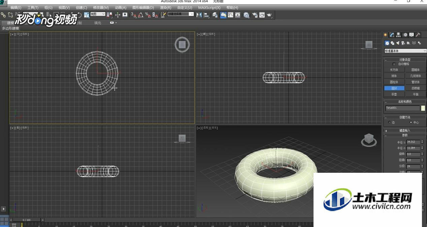Click the 半径 1 value field

point(413,142)
